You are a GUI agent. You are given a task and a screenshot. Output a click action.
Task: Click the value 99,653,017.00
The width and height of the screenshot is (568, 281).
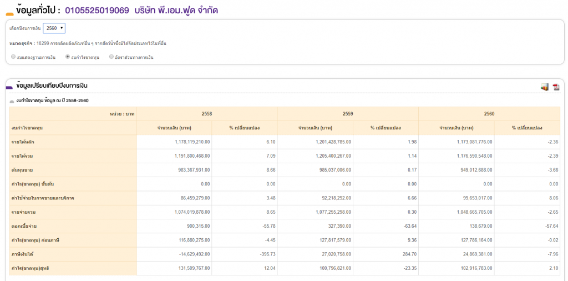pyautogui.click(x=478, y=198)
